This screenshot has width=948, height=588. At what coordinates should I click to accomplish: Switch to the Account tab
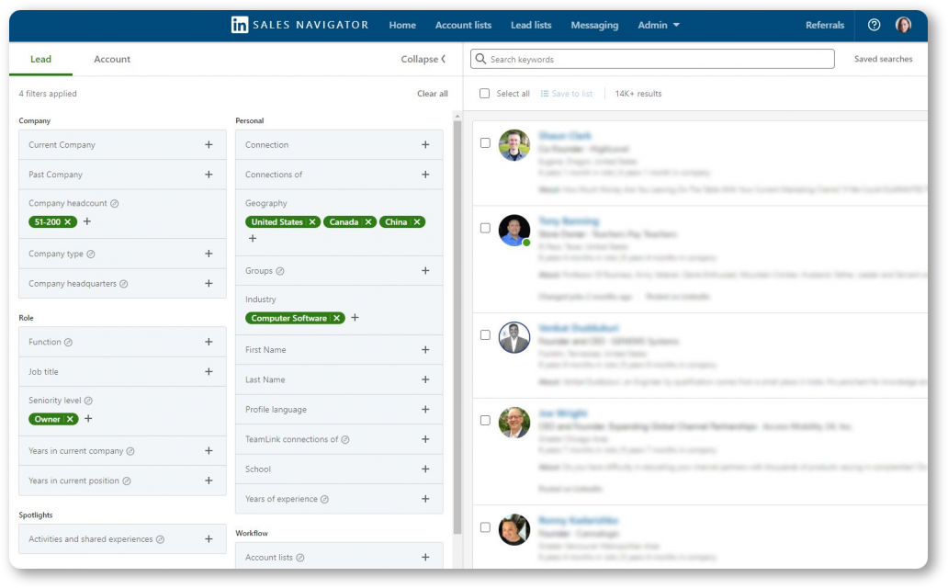(112, 60)
